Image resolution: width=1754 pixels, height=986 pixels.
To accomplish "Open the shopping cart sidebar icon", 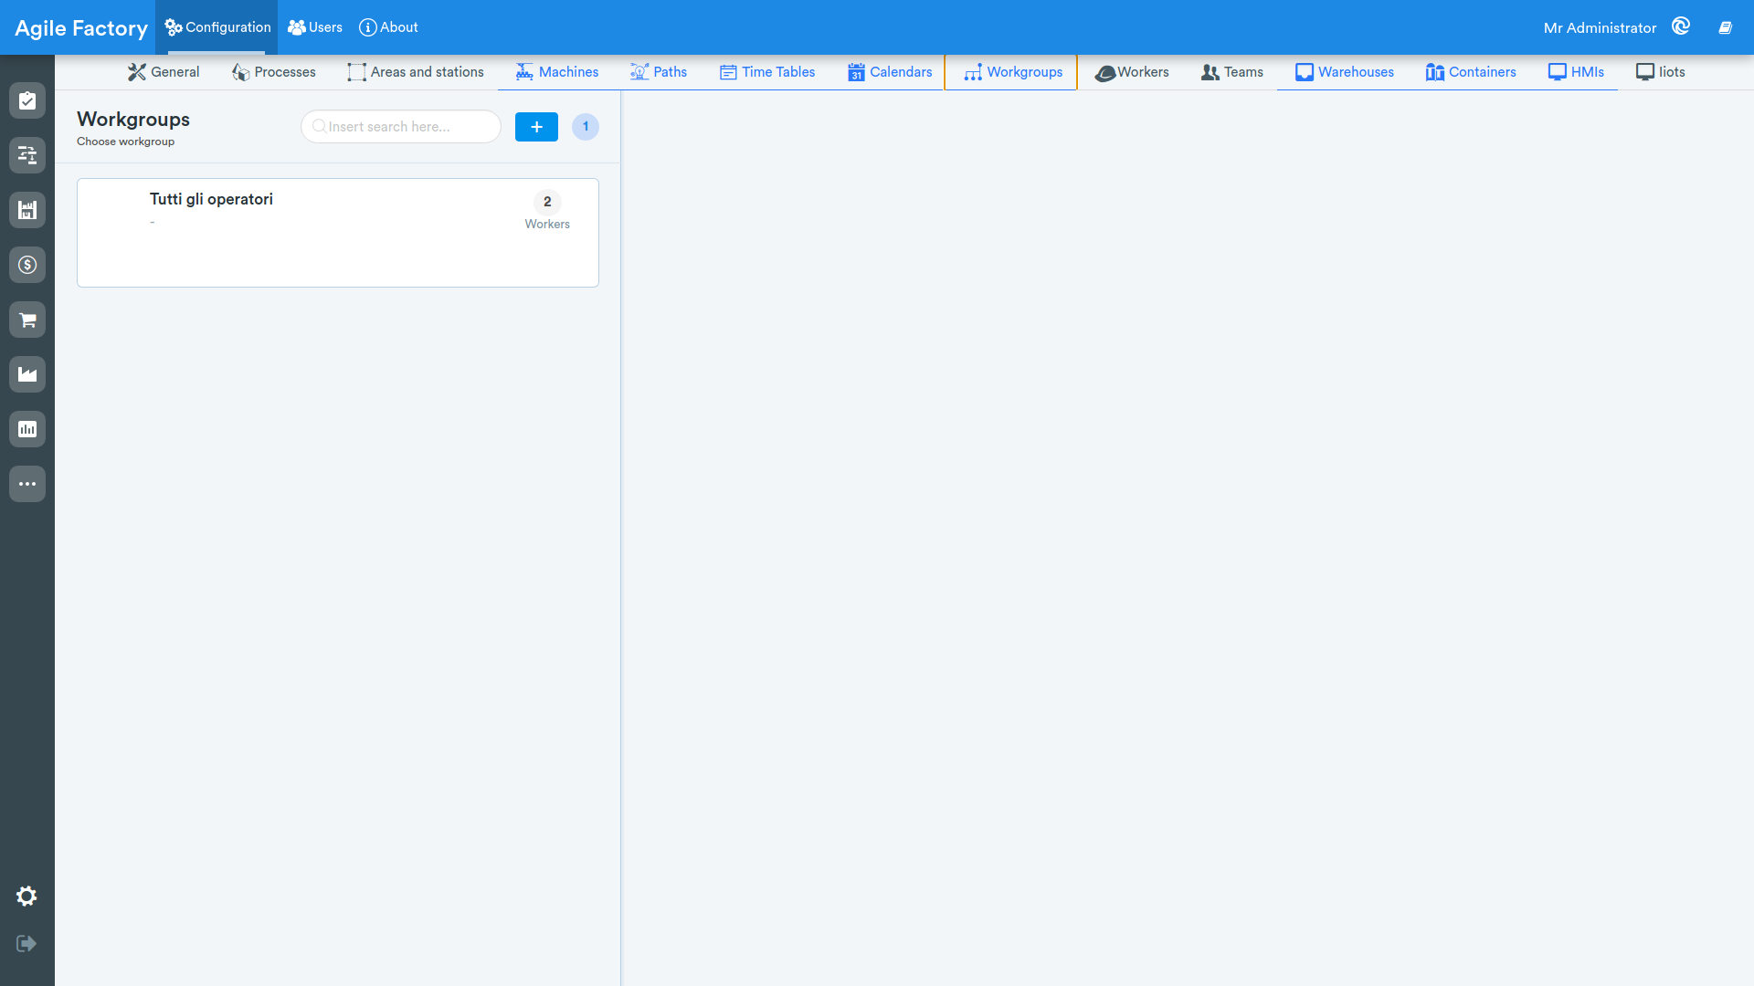I will 27,320.
